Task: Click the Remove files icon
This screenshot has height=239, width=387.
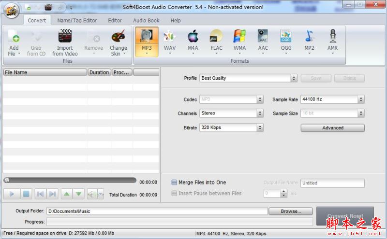Action: click(x=94, y=38)
